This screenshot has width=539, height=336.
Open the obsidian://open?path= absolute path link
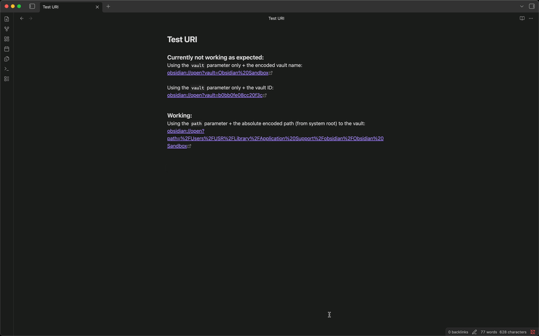(x=275, y=139)
